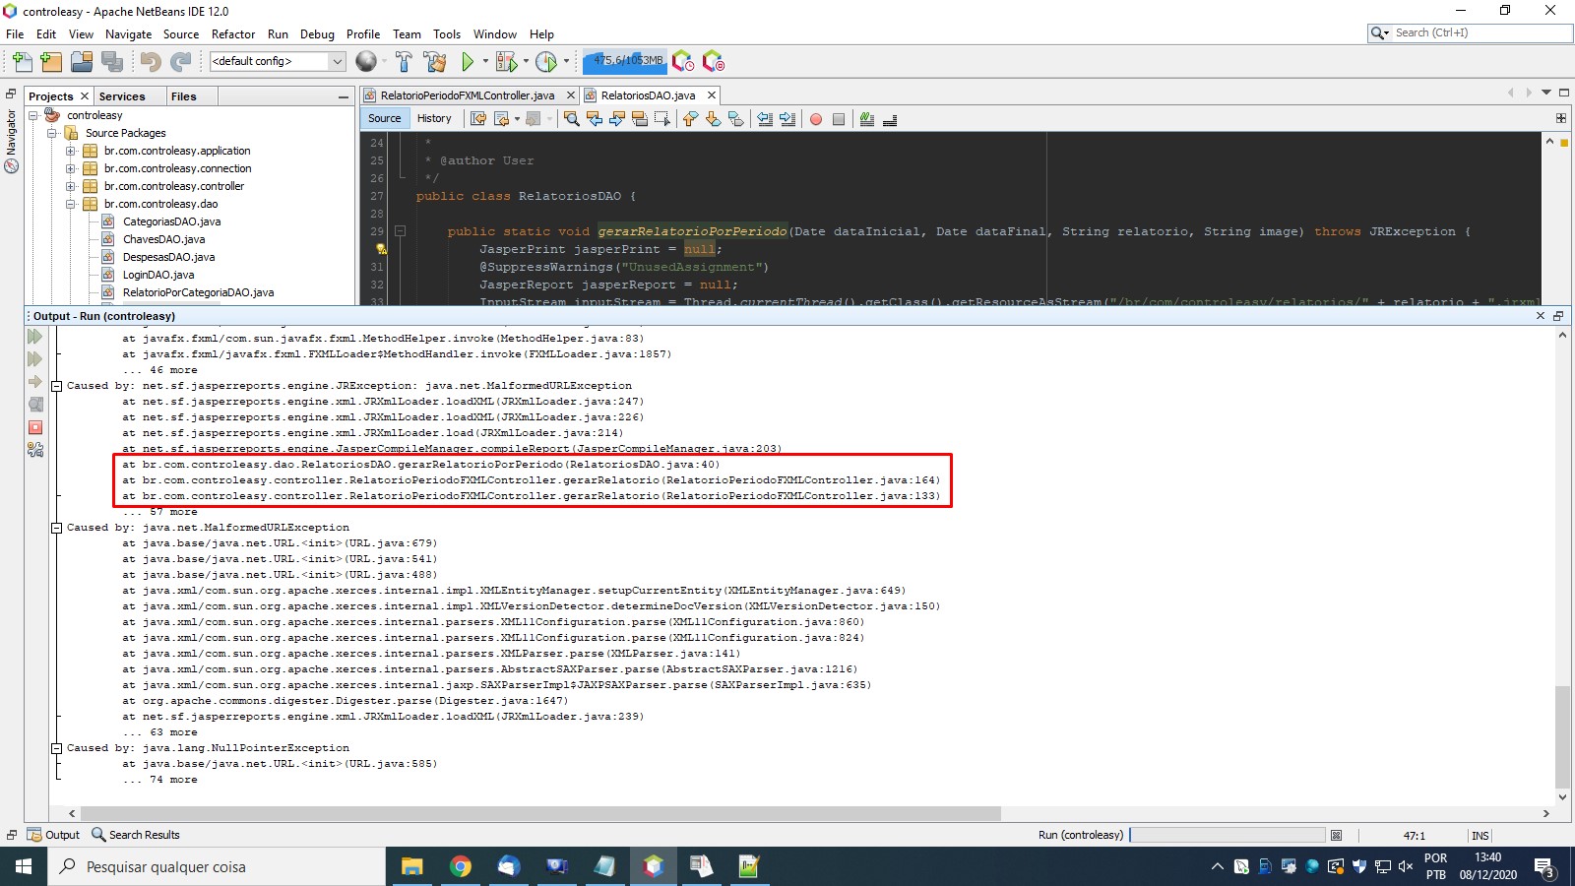This screenshot has height=886, width=1575.
Task: Open the default config dropdown
Action: 337,61
